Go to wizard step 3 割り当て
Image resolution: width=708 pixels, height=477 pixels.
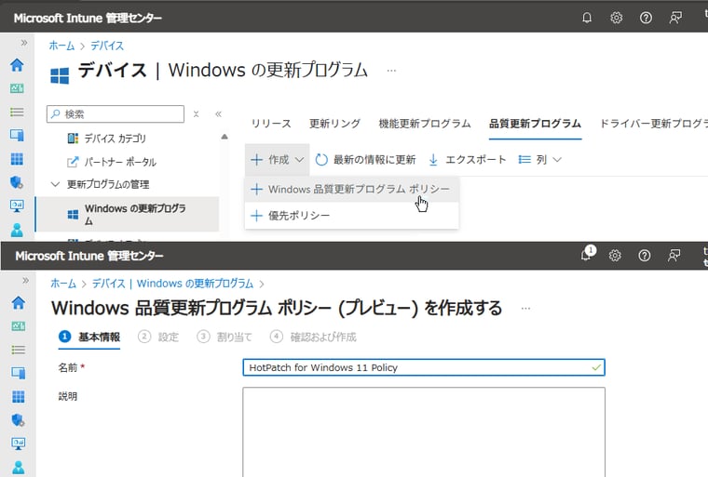[x=225, y=337]
